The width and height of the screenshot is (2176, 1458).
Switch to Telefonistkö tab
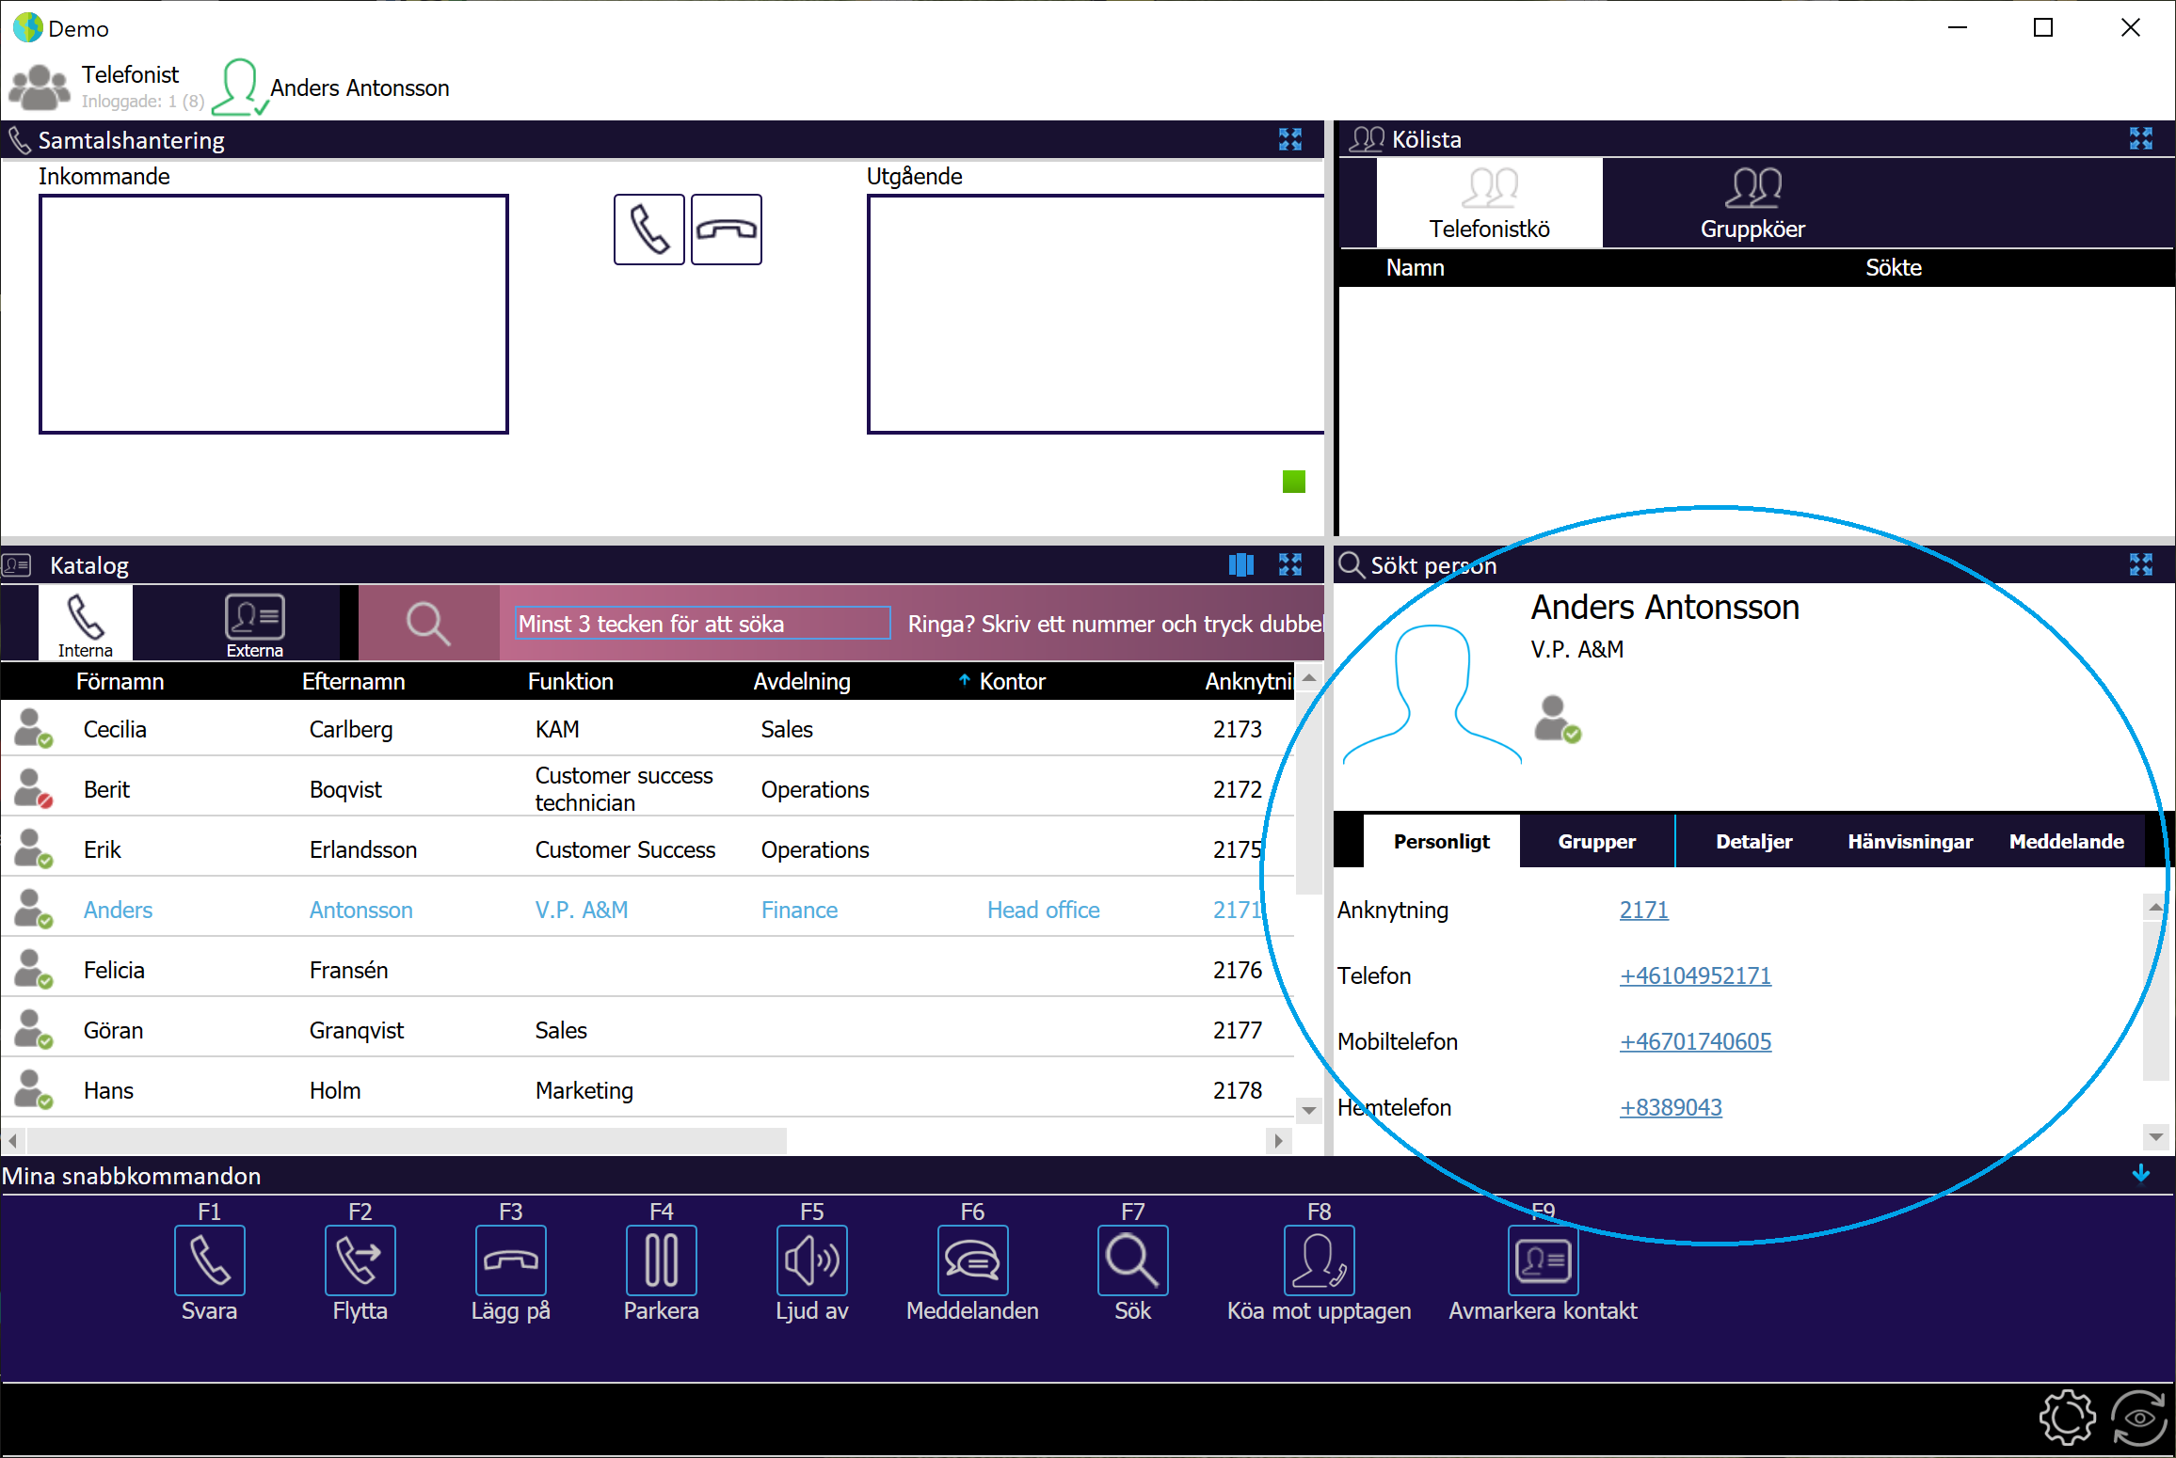(x=1489, y=203)
